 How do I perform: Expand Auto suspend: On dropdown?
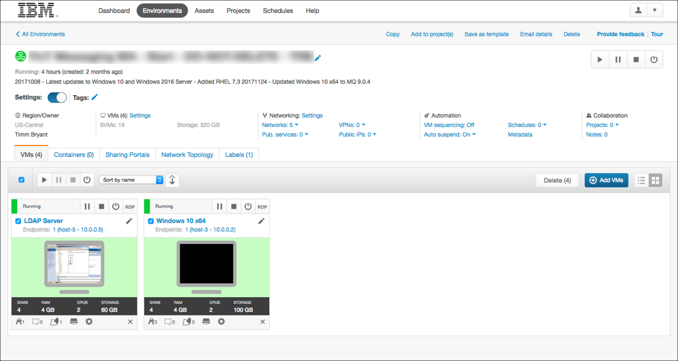point(450,135)
